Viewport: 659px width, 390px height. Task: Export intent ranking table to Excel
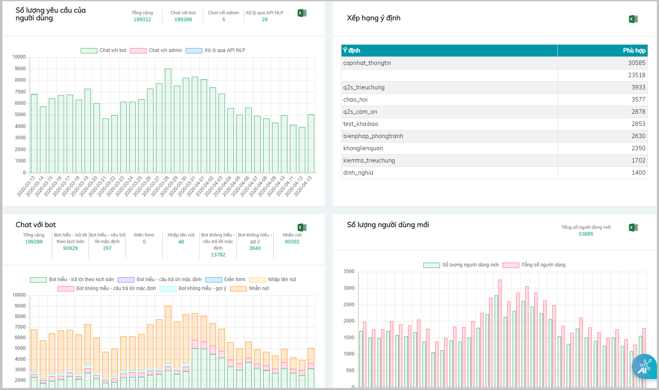click(x=633, y=19)
